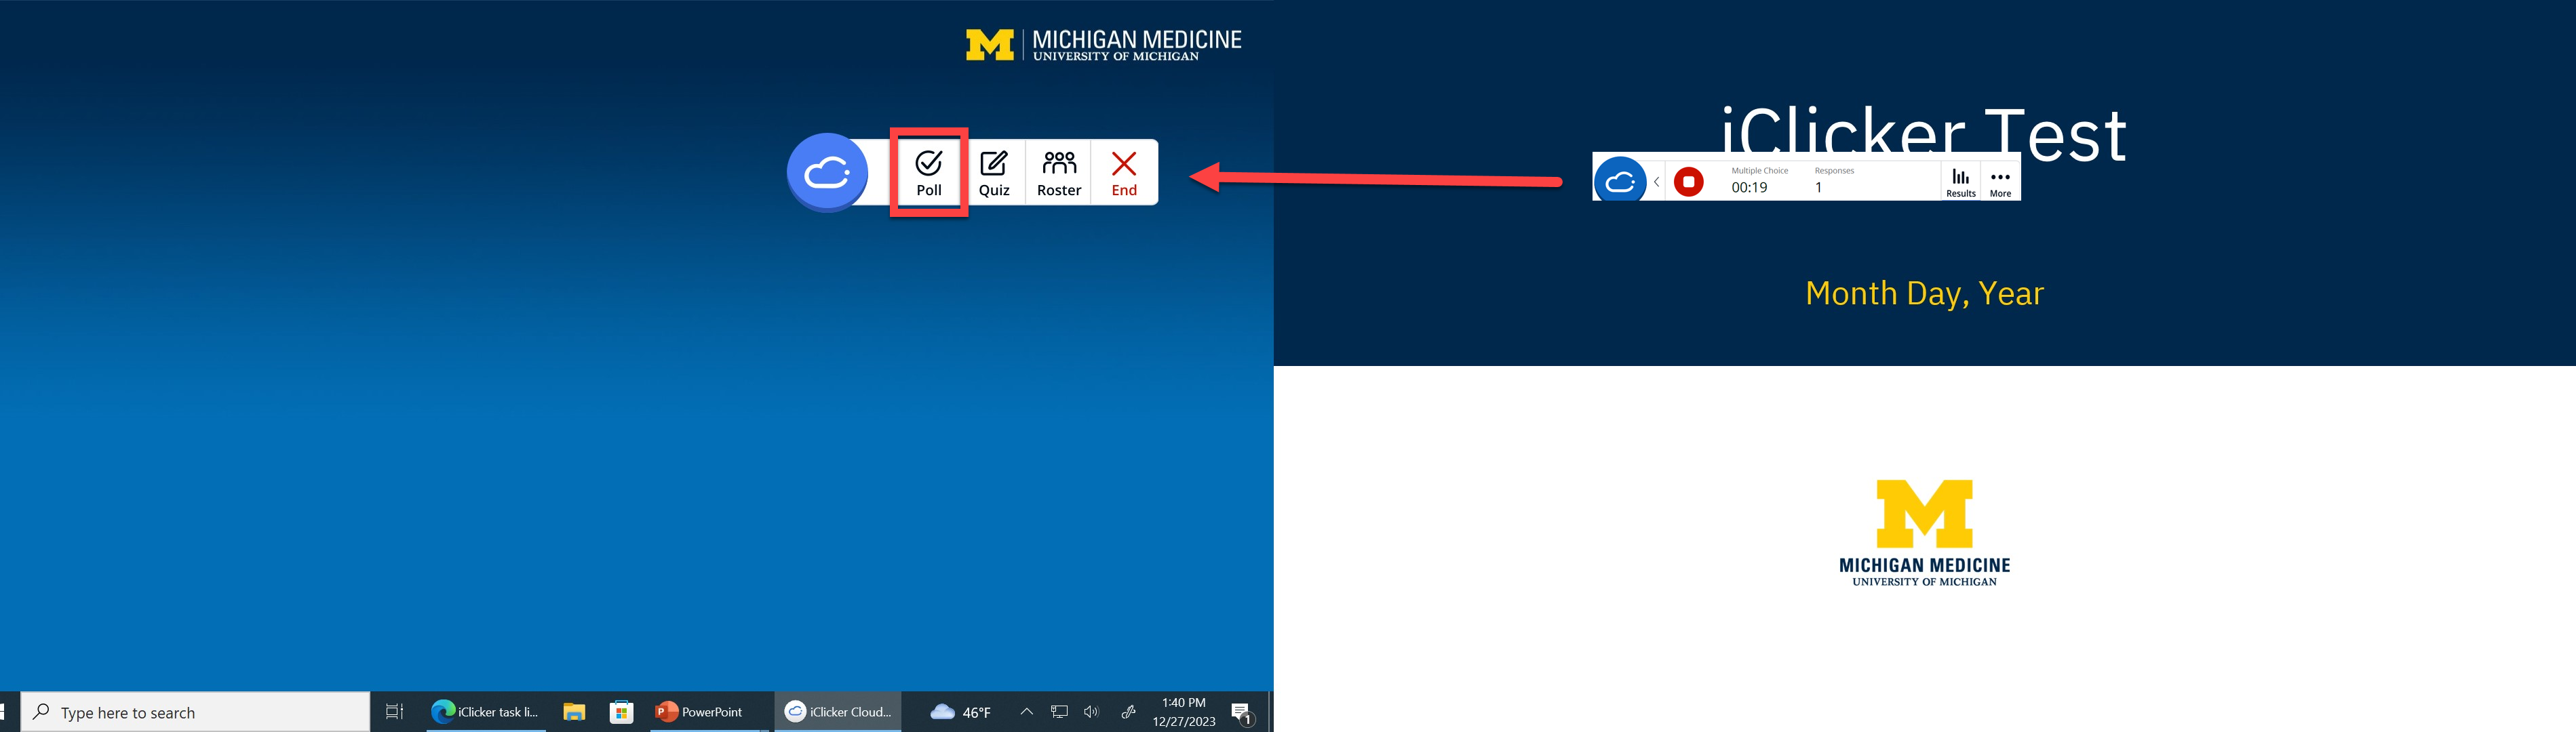Collapse the polling toolbar with chevron
This screenshot has width=2576, height=732.
point(1656,182)
